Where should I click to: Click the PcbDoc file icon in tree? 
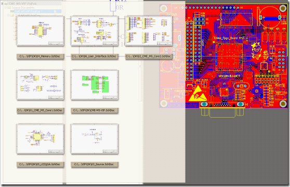pos(12,11)
